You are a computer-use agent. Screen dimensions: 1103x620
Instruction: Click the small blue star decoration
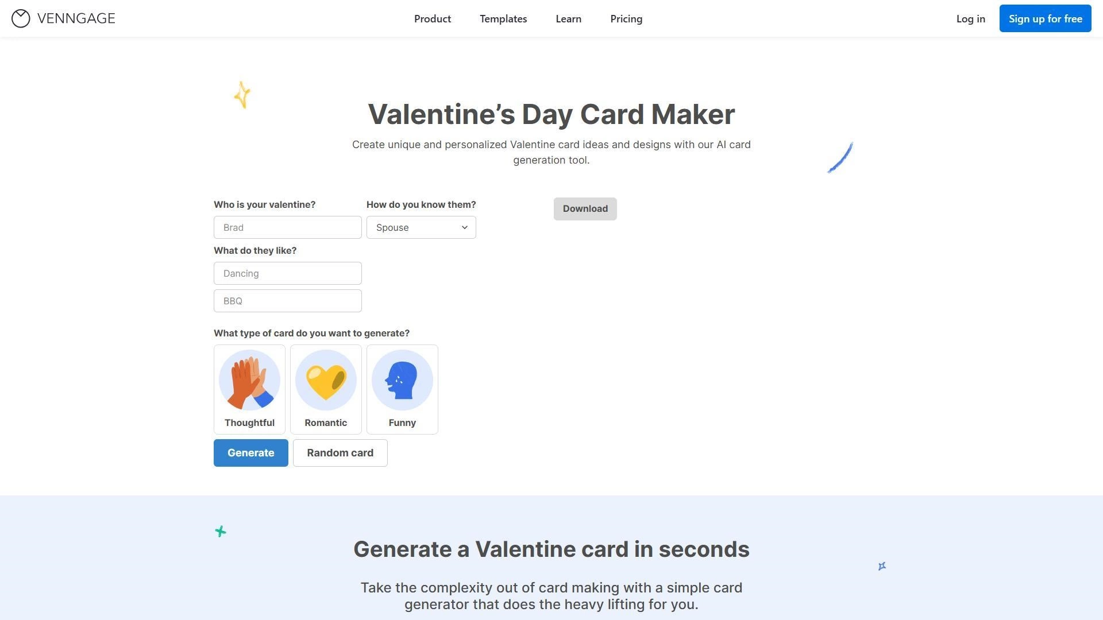click(882, 566)
